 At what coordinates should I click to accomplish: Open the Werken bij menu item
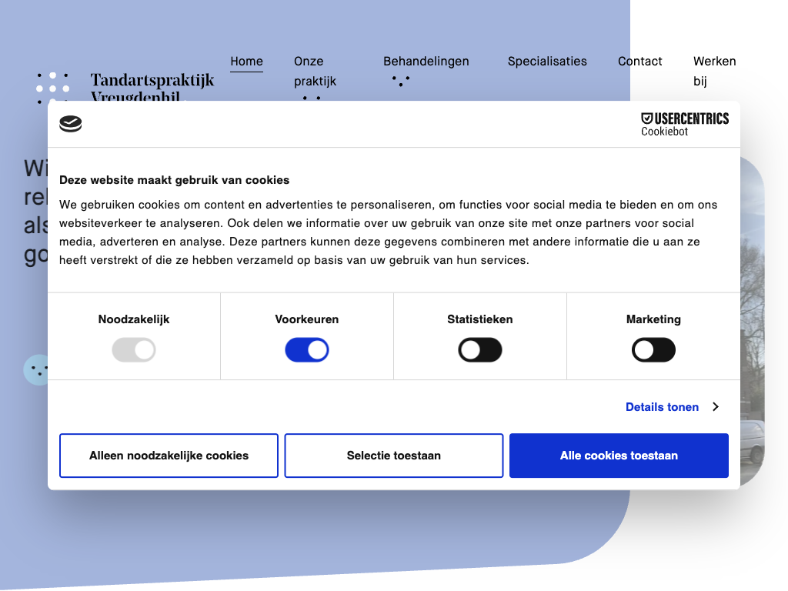pyautogui.click(x=714, y=71)
